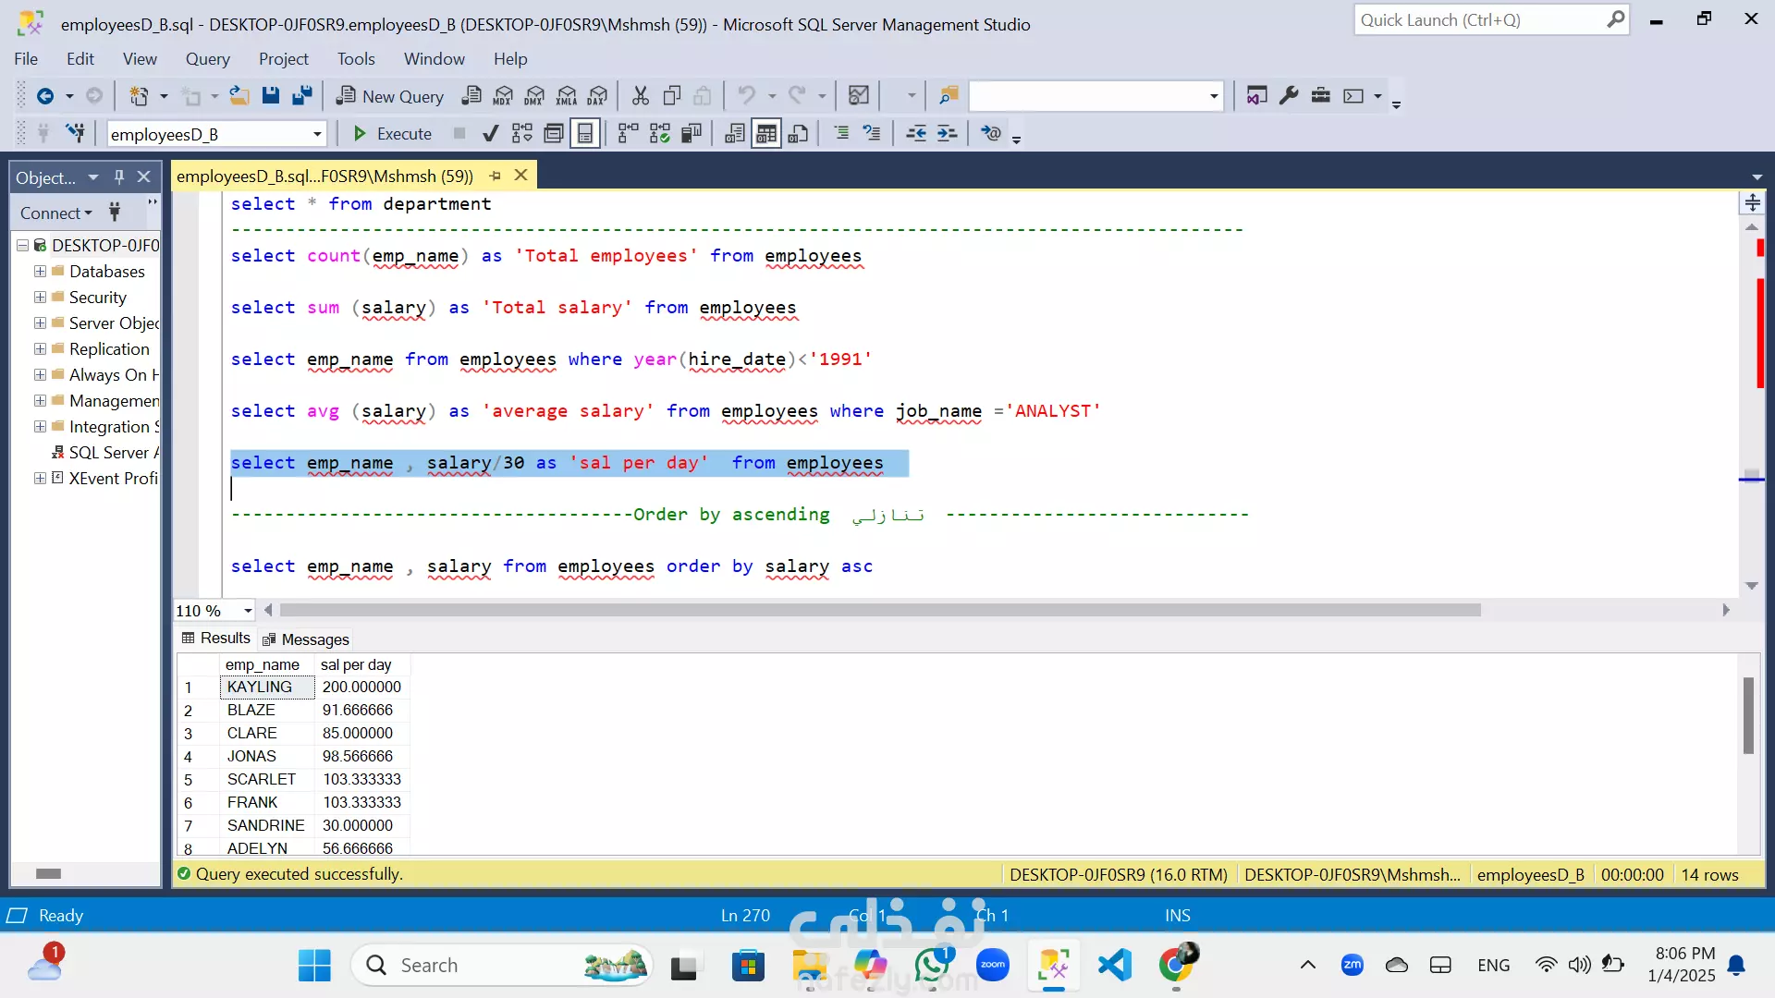Click the Save All icon

coord(301,95)
